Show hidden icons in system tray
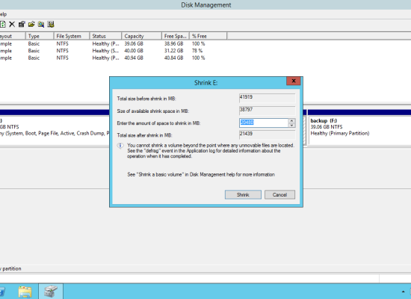 403,292
